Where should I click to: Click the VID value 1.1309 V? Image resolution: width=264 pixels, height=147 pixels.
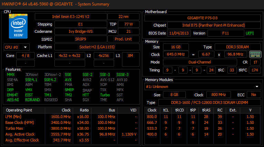tap(129, 134)
